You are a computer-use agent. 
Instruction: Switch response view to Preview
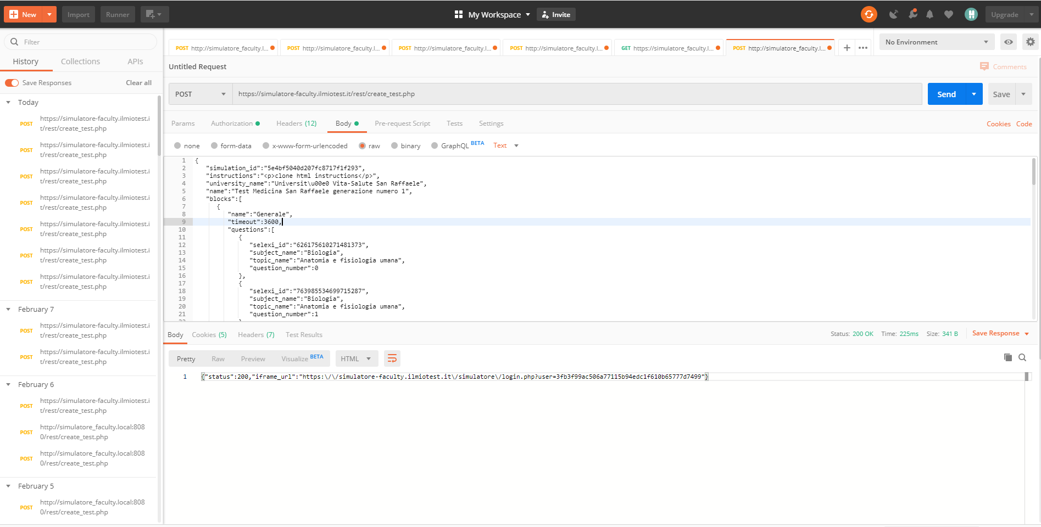(x=253, y=358)
